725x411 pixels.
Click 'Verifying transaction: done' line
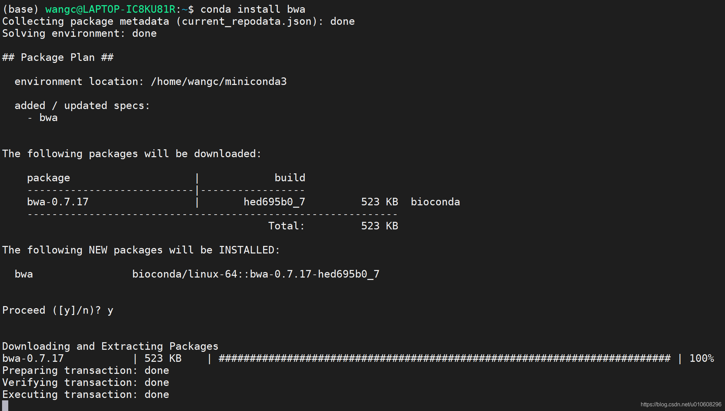[x=86, y=382]
